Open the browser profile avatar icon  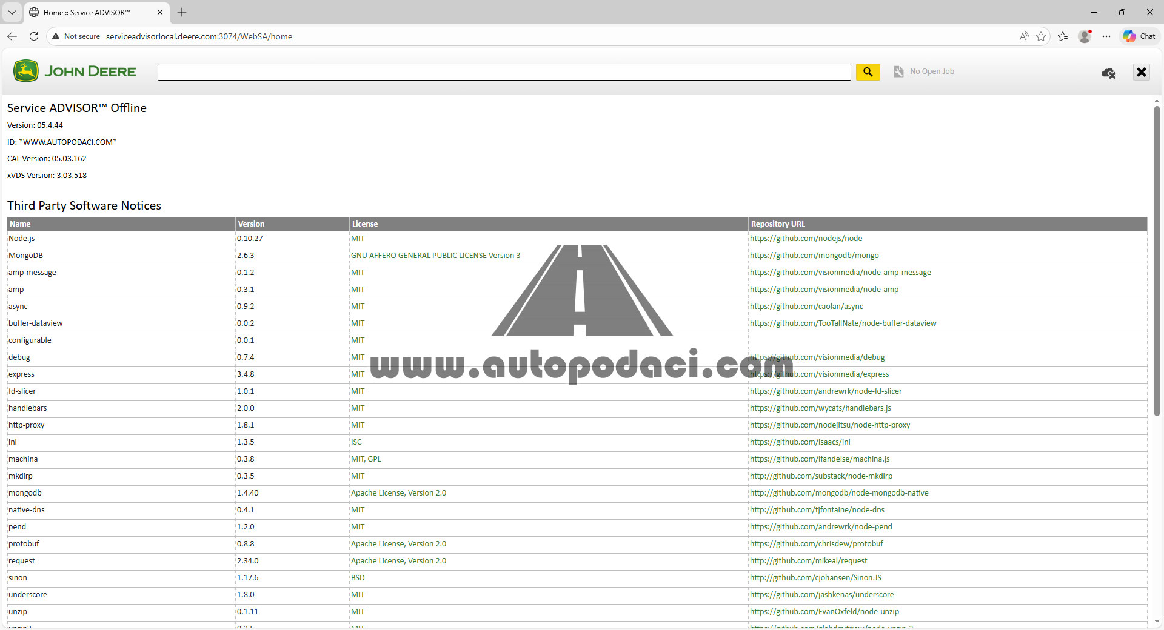click(1085, 36)
